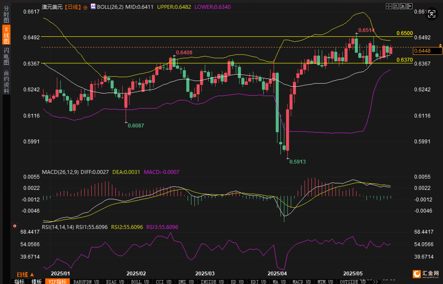Click the 2025/01 date label
Screen dimensions: 443x284
(60, 273)
